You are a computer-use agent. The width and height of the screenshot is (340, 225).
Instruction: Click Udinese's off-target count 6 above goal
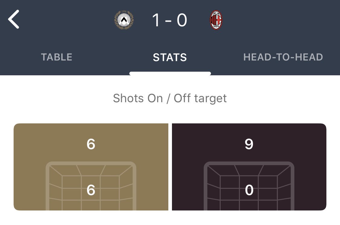(91, 144)
